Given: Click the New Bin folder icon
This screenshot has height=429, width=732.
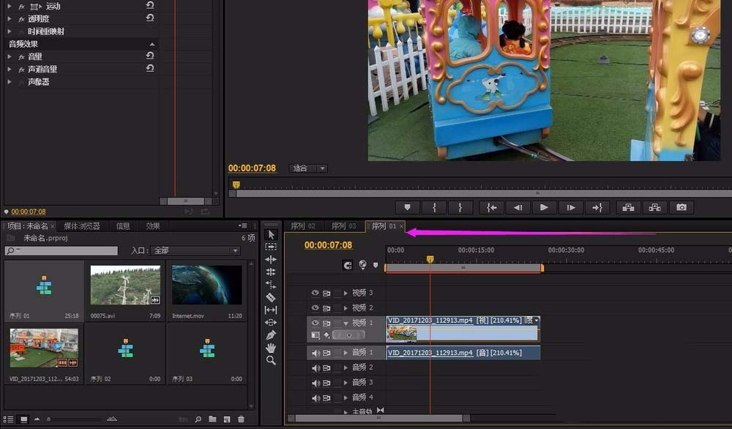Looking at the screenshot, I should pos(212,419).
